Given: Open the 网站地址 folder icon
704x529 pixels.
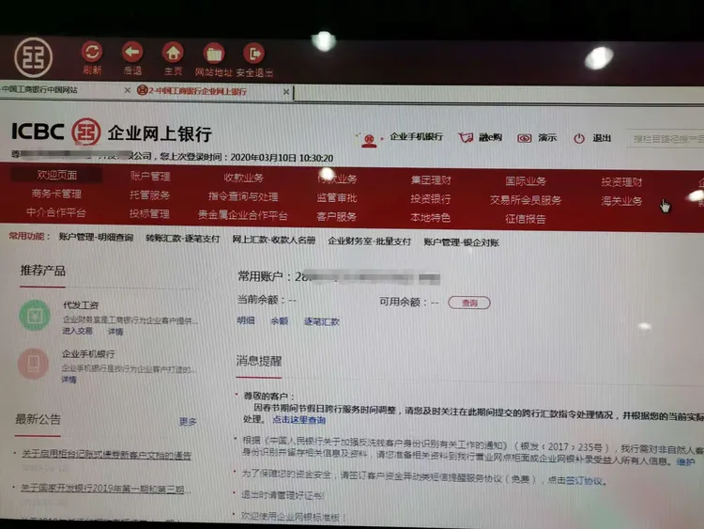Looking at the screenshot, I should pyautogui.click(x=214, y=54).
